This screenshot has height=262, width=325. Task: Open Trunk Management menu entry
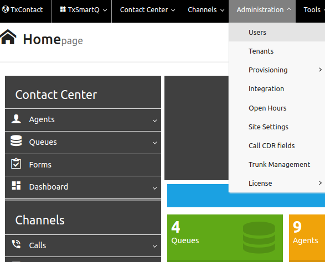click(277, 165)
